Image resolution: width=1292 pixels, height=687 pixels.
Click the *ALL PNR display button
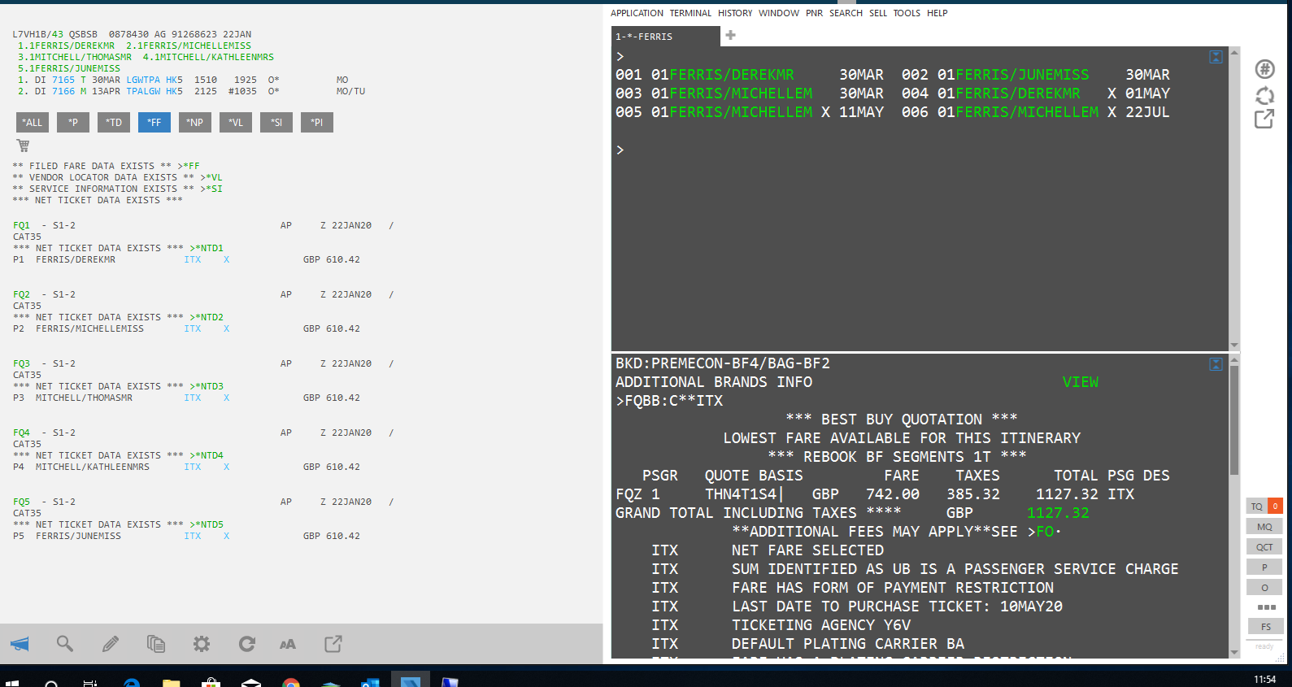tap(33, 123)
